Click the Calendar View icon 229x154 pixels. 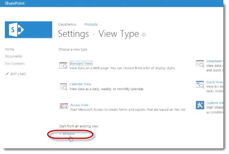(x=63, y=86)
